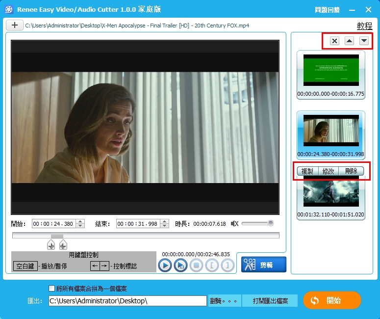Open the 教程 tutorial link
This screenshot has width=380, height=319.
(x=364, y=26)
